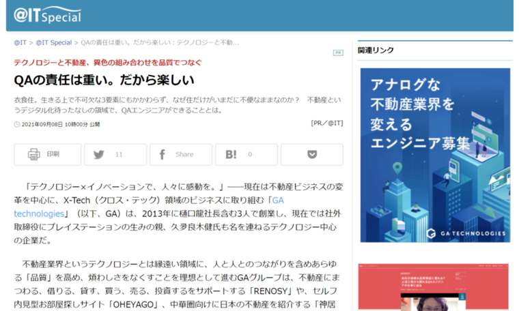Click the clock icon beside the publish date
The width and height of the screenshot is (519, 311).
pos(17,124)
